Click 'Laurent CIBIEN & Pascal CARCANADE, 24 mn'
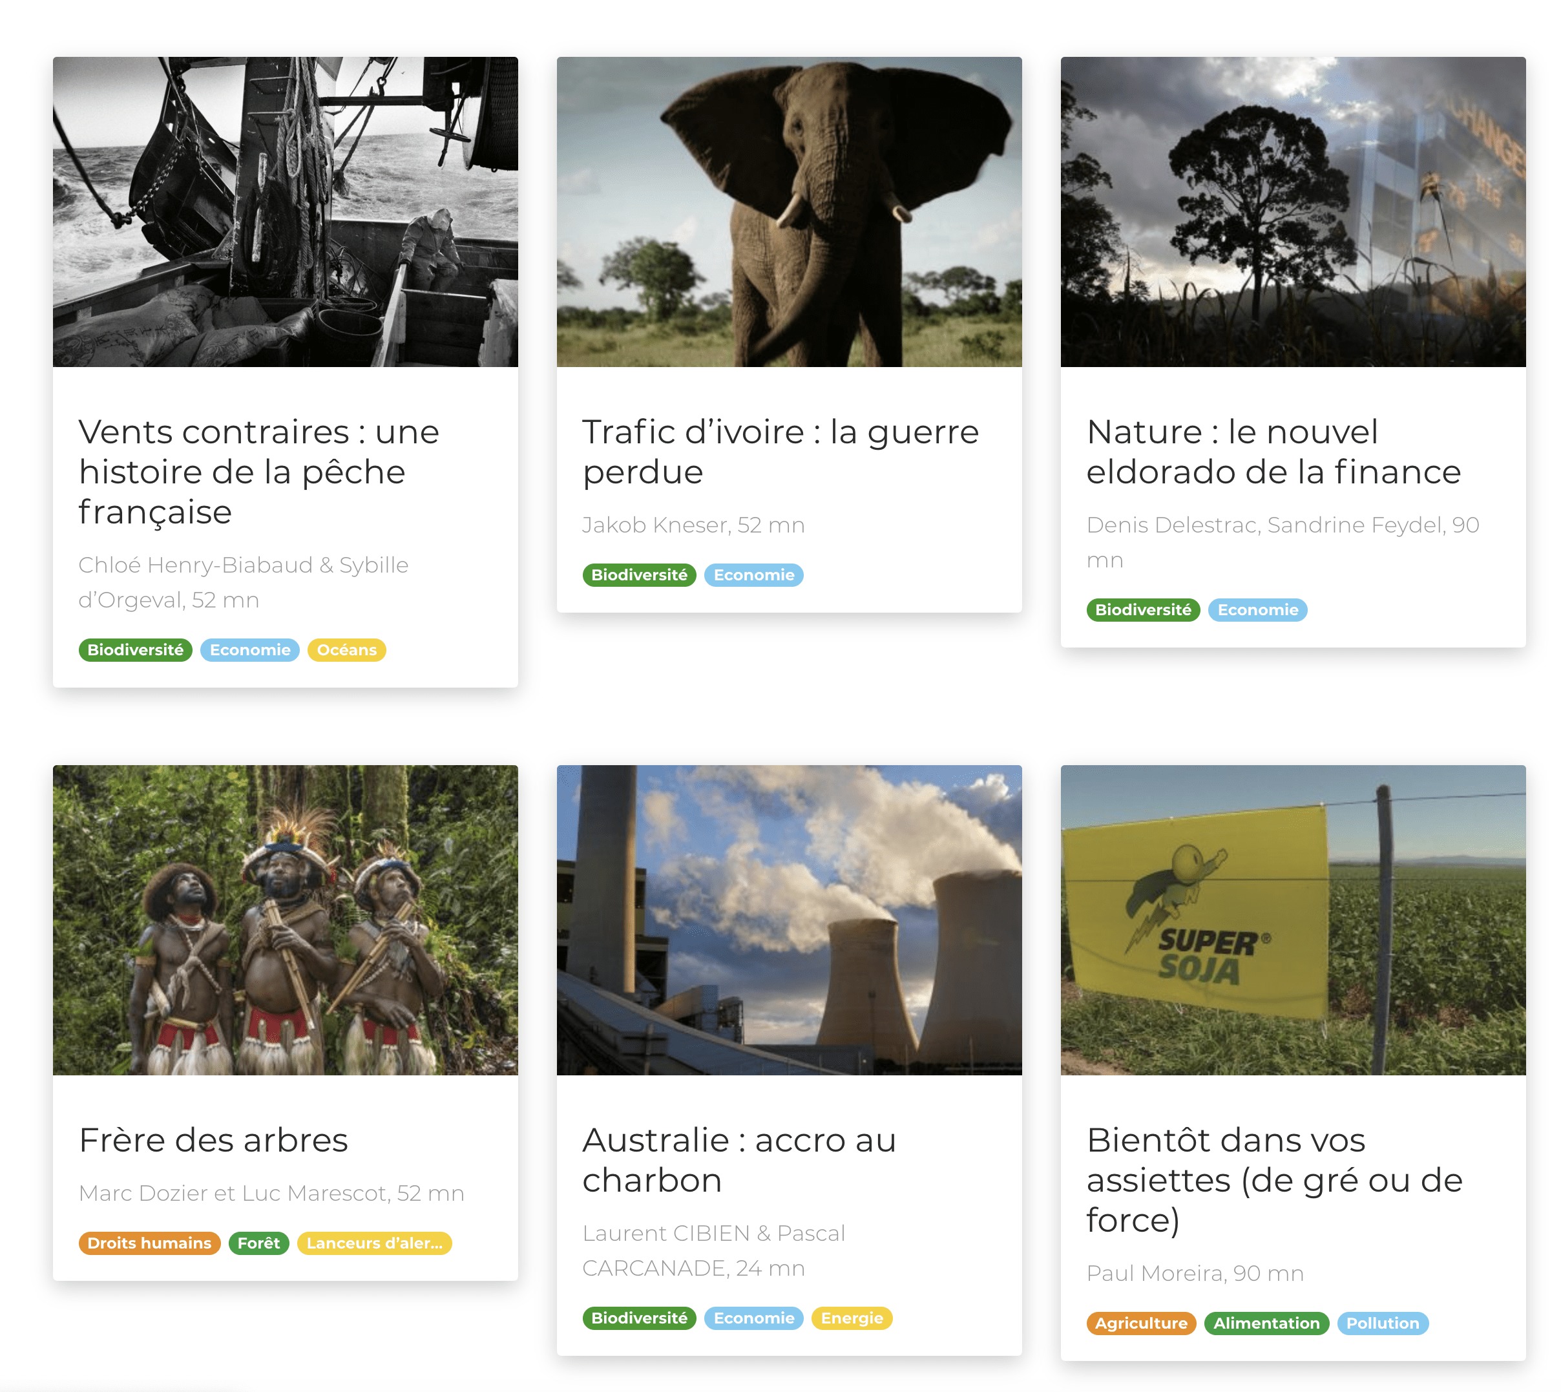Image resolution: width=1561 pixels, height=1392 pixels. click(x=713, y=1251)
